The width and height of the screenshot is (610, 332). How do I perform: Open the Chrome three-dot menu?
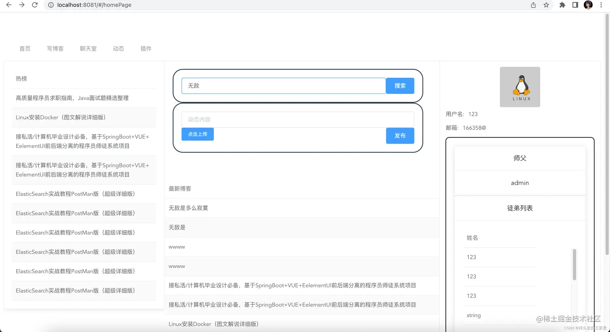click(x=602, y=5)
